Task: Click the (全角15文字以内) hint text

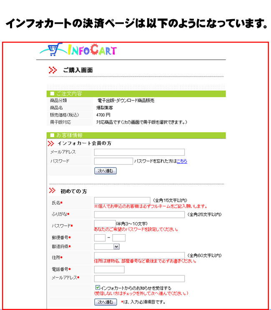Action: point(170,200)
